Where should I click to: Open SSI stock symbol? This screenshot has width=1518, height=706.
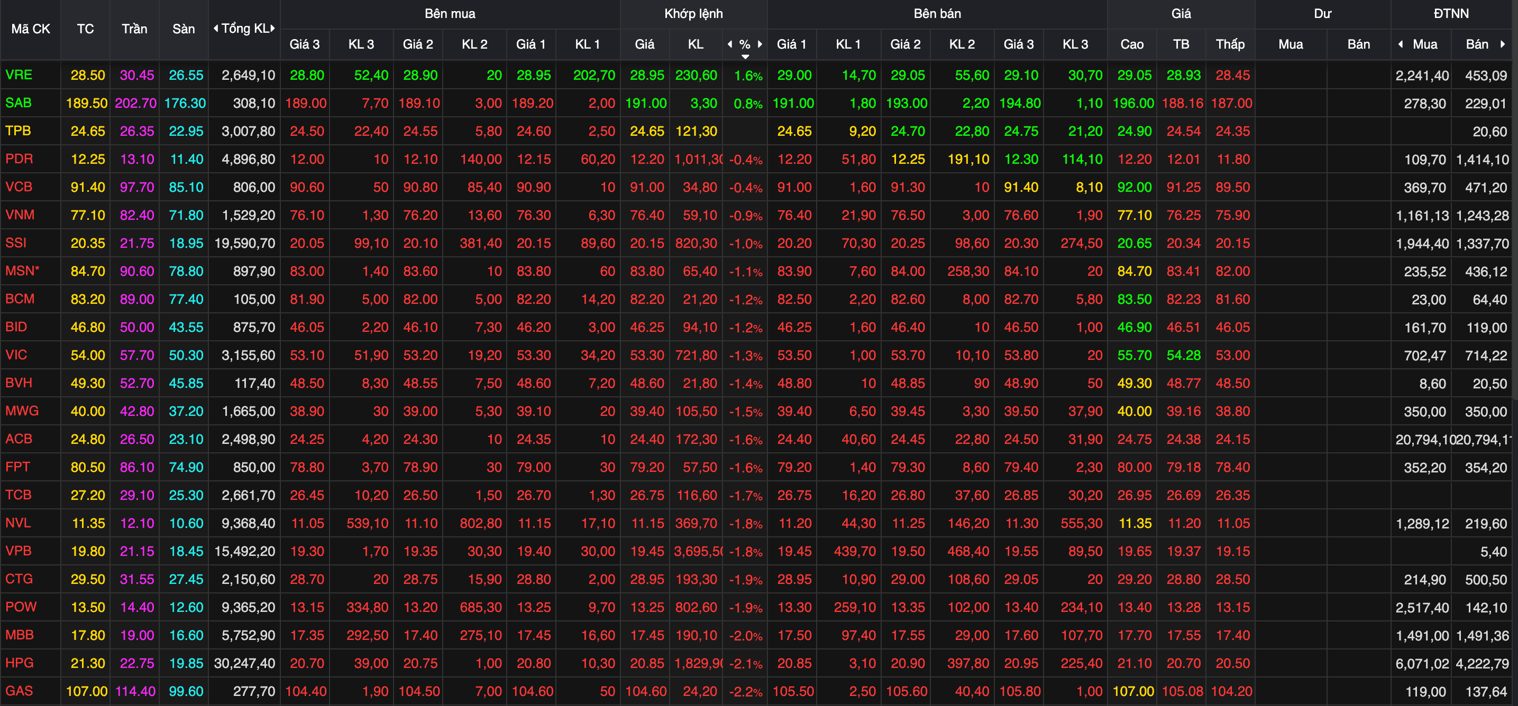pos(16,243)
